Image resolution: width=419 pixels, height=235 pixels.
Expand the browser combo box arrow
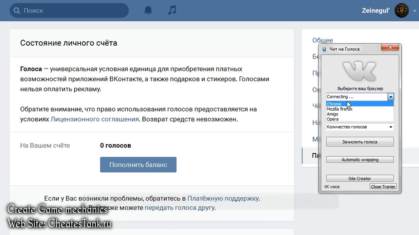[x=391, y=97]
